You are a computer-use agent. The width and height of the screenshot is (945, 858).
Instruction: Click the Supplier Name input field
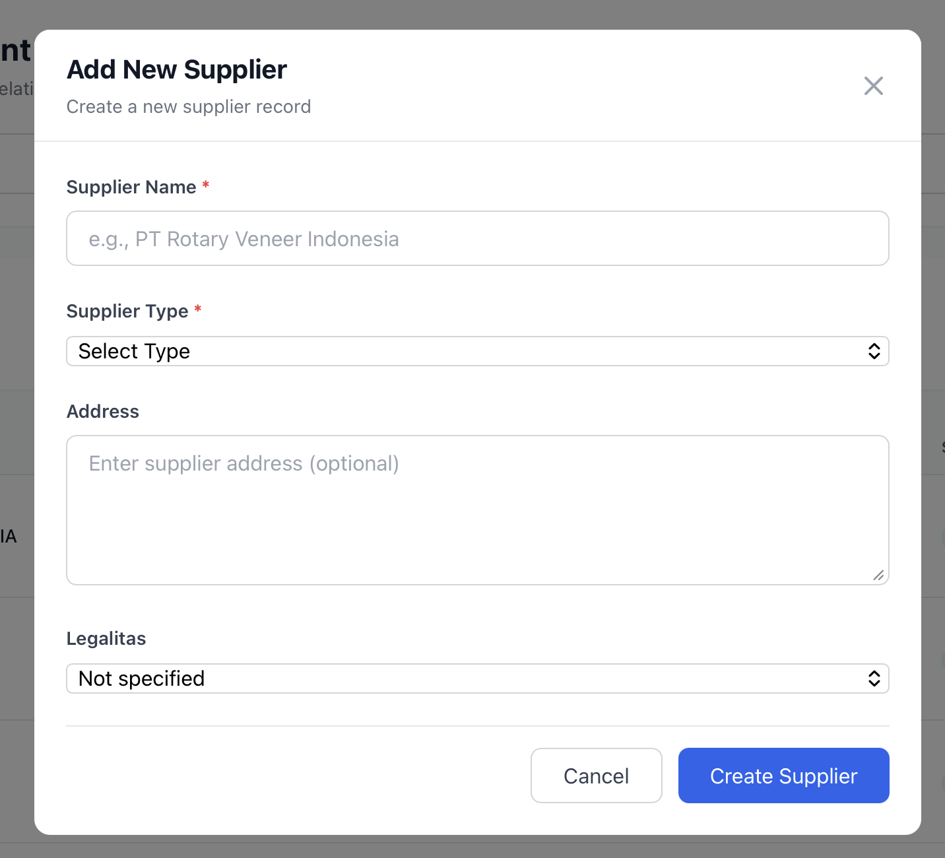477,238
